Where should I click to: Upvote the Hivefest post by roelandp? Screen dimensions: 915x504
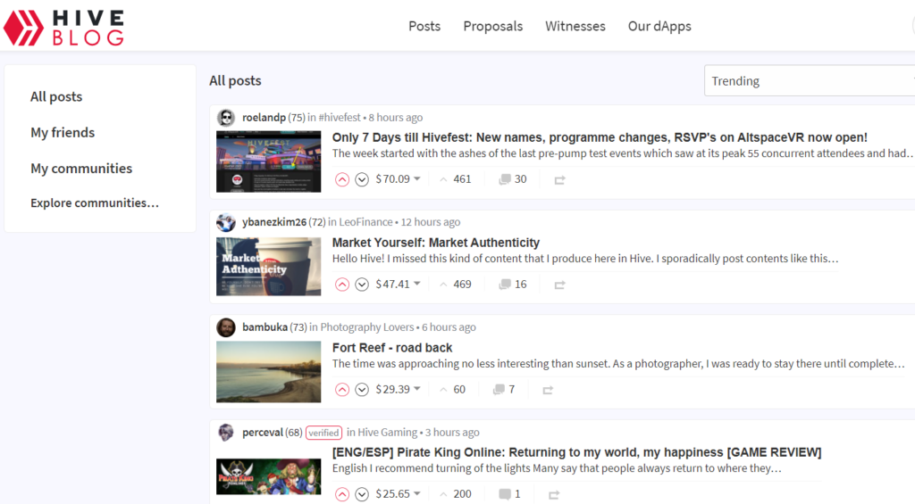342,179
